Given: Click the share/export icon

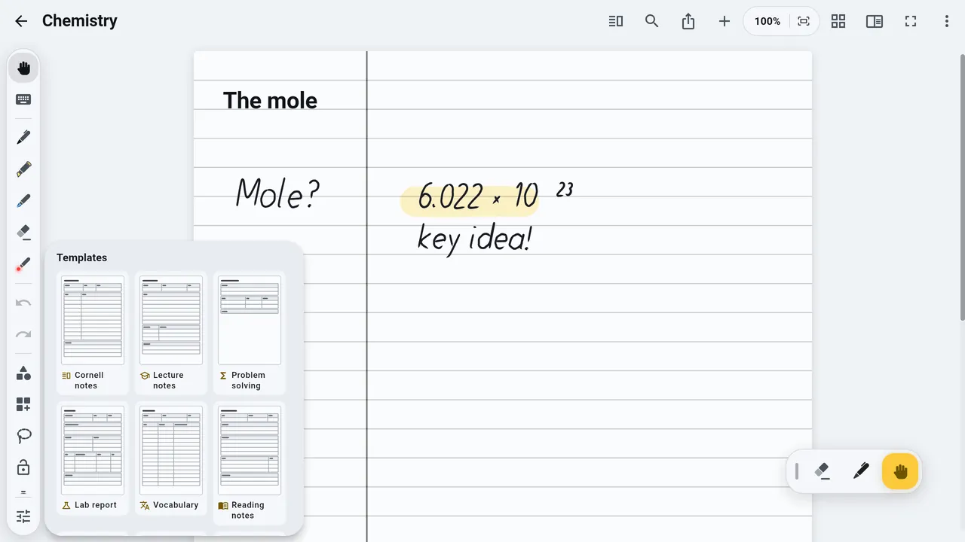Looking at the screenshot, I should 688,21.
